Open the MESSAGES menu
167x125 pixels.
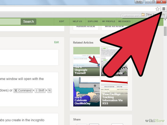[124, 21]
